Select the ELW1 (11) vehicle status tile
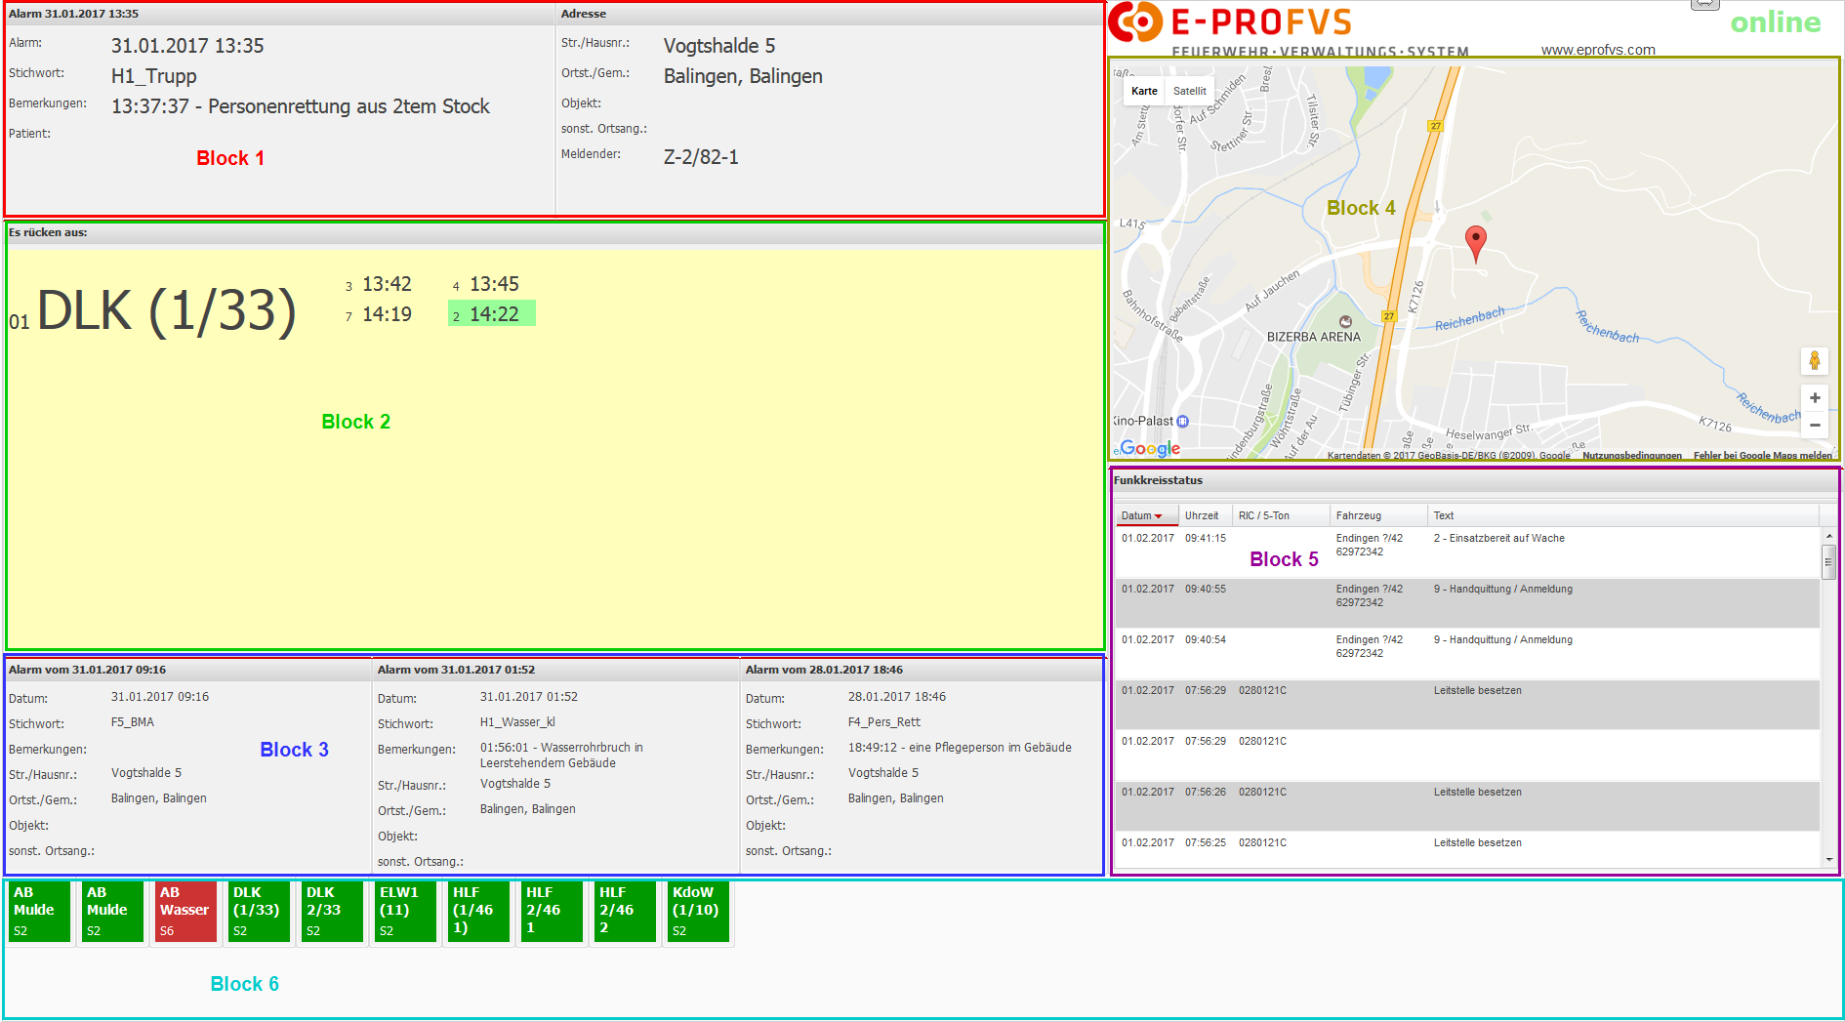This screenshot has height=1022, width=1845. point(405,912)
